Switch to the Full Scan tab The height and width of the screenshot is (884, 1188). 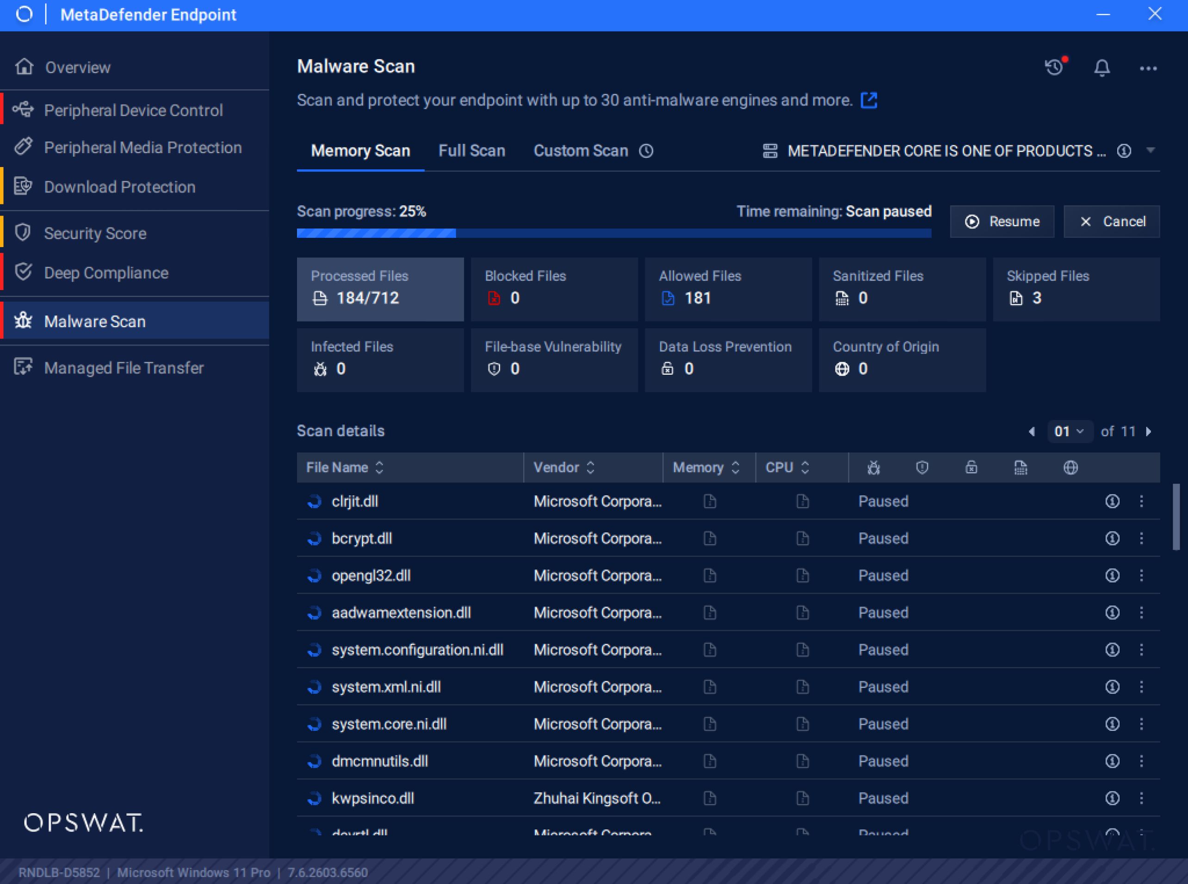coord(471,151)
